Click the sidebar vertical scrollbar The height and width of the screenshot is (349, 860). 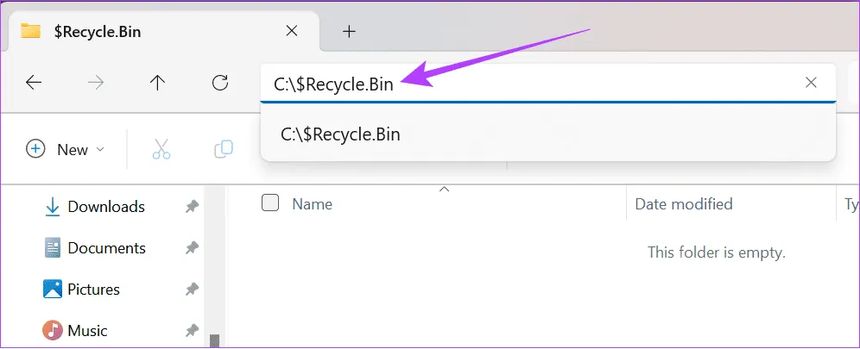(x=214, y=340)
